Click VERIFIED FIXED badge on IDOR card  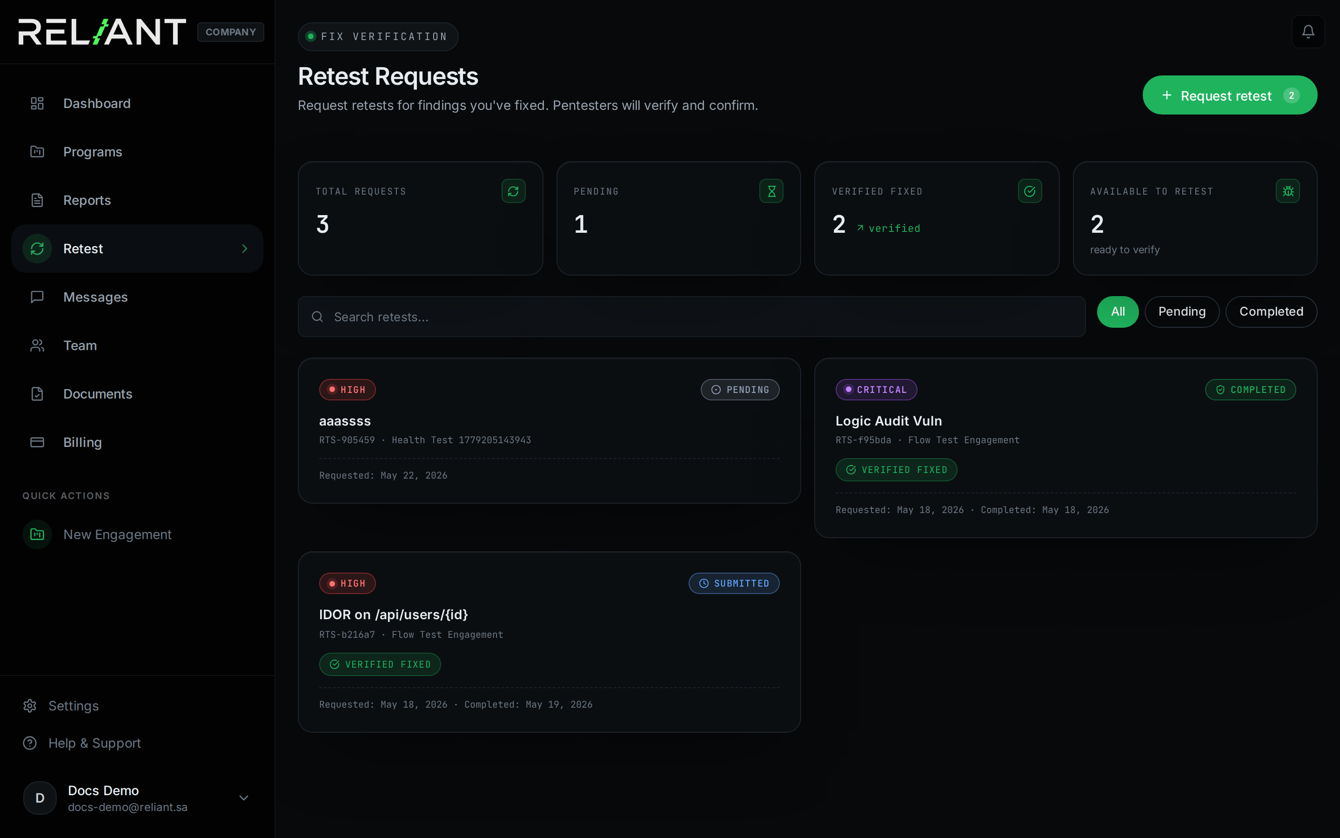[x=380, y=664]
